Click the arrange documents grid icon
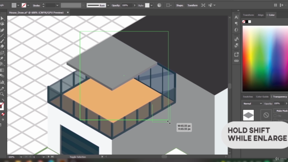 point(275,5)
